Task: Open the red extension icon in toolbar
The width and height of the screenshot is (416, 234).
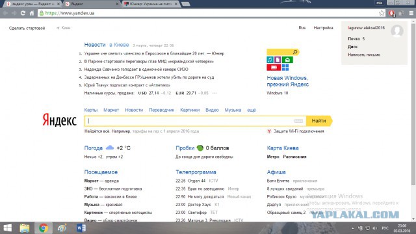Action: point(391,13)
